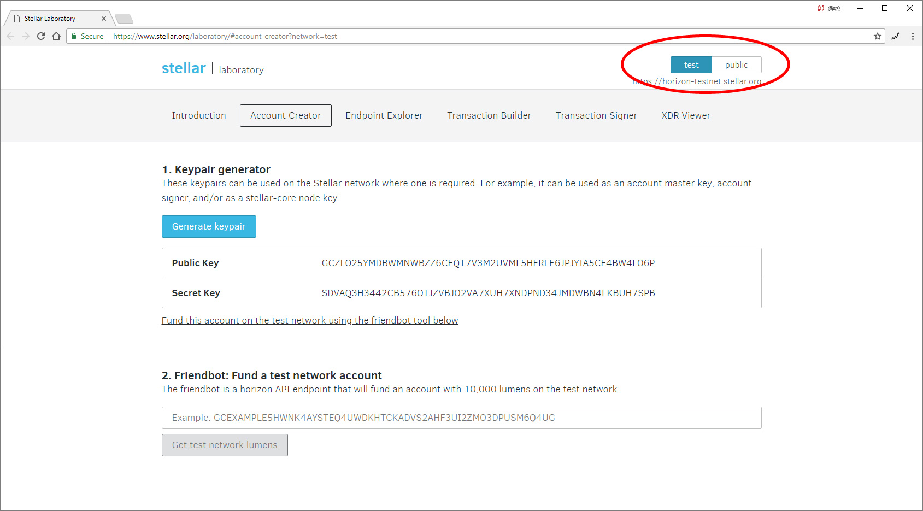This screenshot has height=511, width=923.
Task: Open the Endpoint Explorer tab
Action: coord(384,115)
